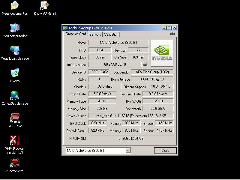The width and height of the screenshot is (240, 180).
Task: Click the Revision field showing A2
Action: [x=138, y=50]
